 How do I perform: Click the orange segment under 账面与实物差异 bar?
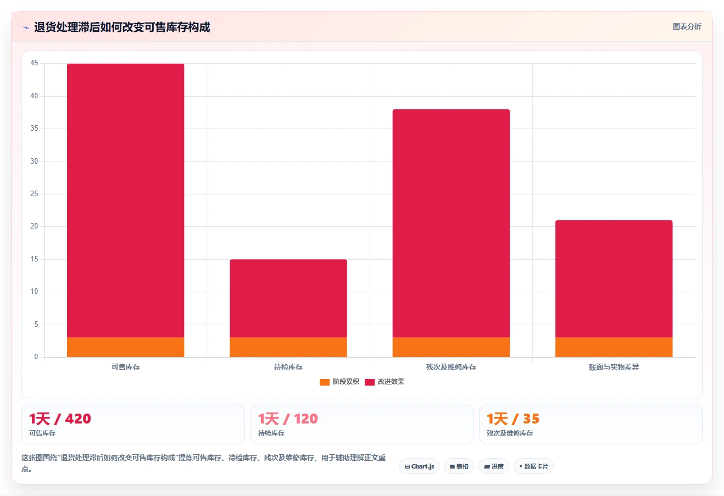point(614,347)
